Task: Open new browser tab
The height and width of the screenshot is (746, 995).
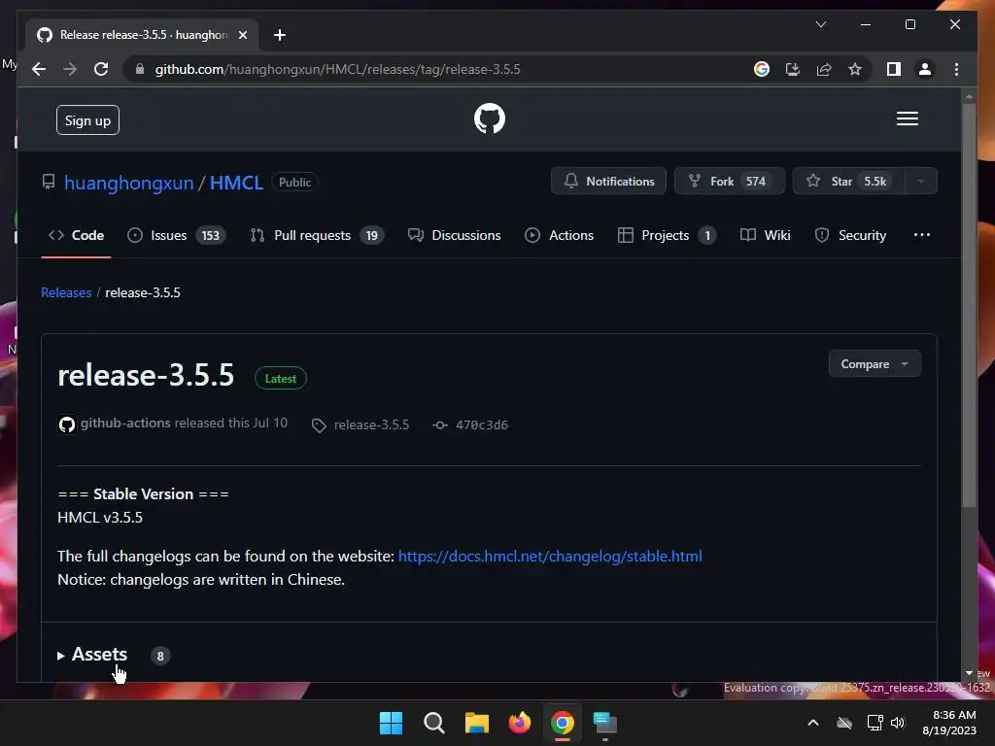Action: click(x=279, y=35)
